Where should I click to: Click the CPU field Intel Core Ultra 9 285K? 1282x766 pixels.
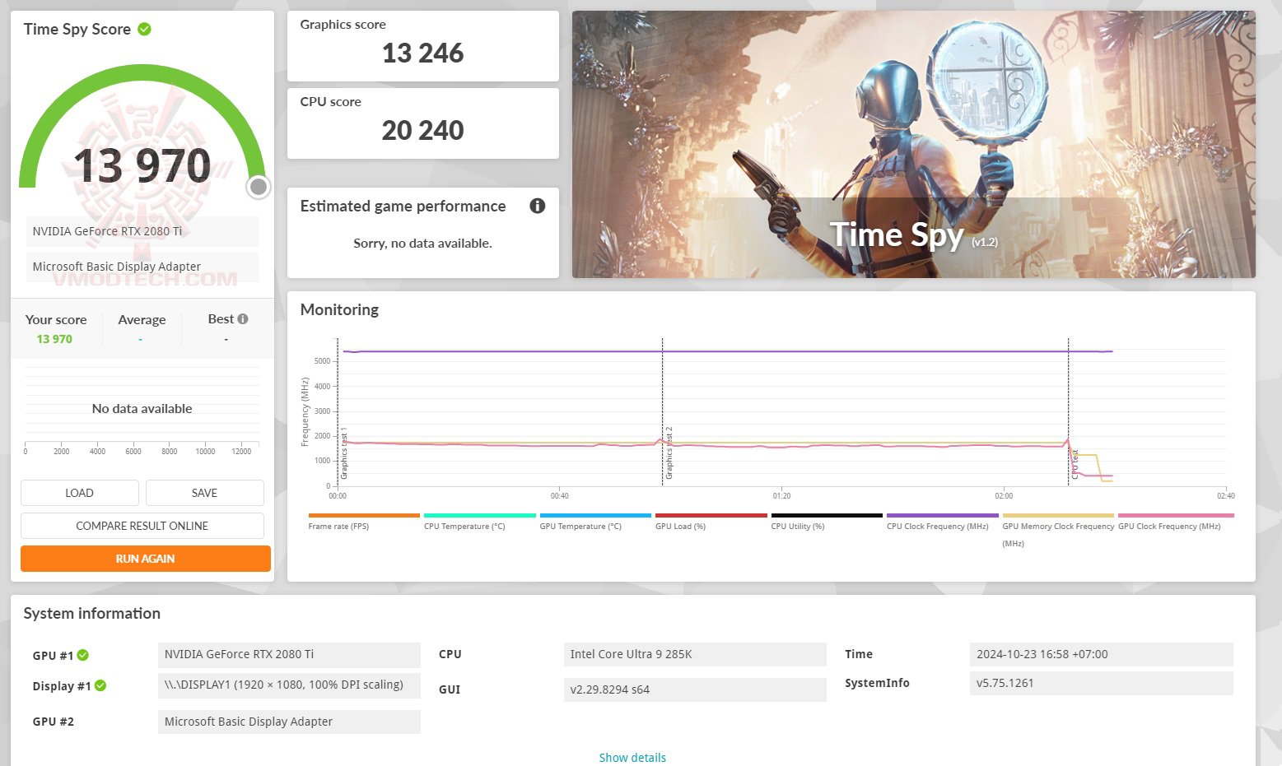(x=695, y=655)
